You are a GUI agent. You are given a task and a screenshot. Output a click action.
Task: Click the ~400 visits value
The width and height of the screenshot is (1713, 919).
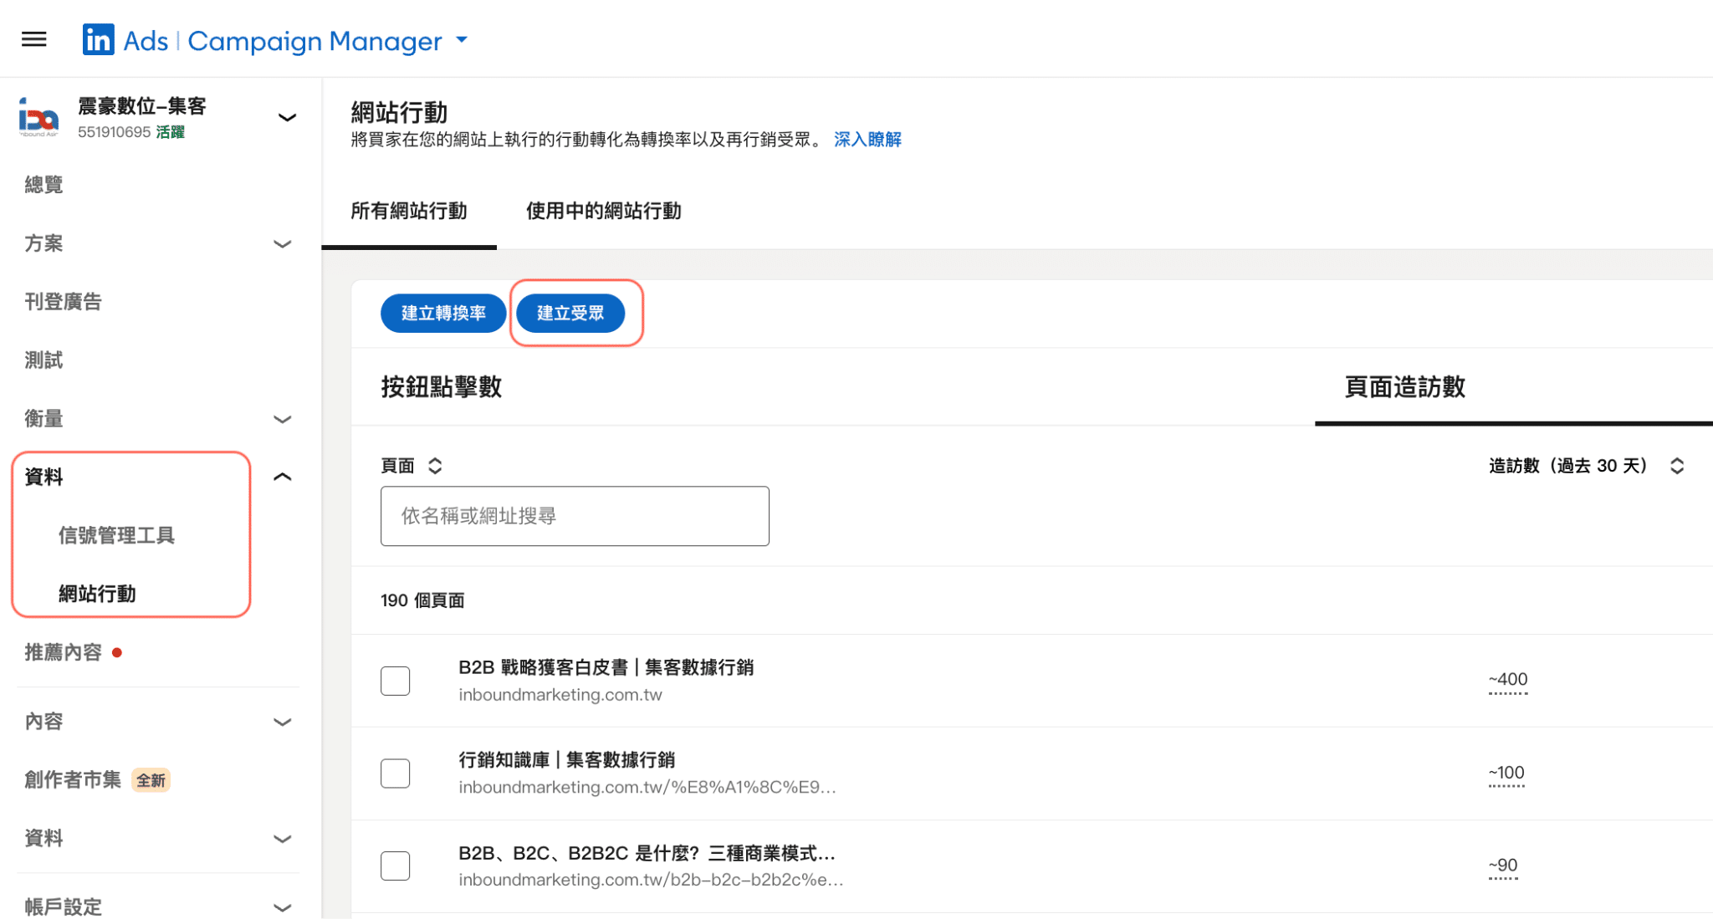click(1507, 680)
